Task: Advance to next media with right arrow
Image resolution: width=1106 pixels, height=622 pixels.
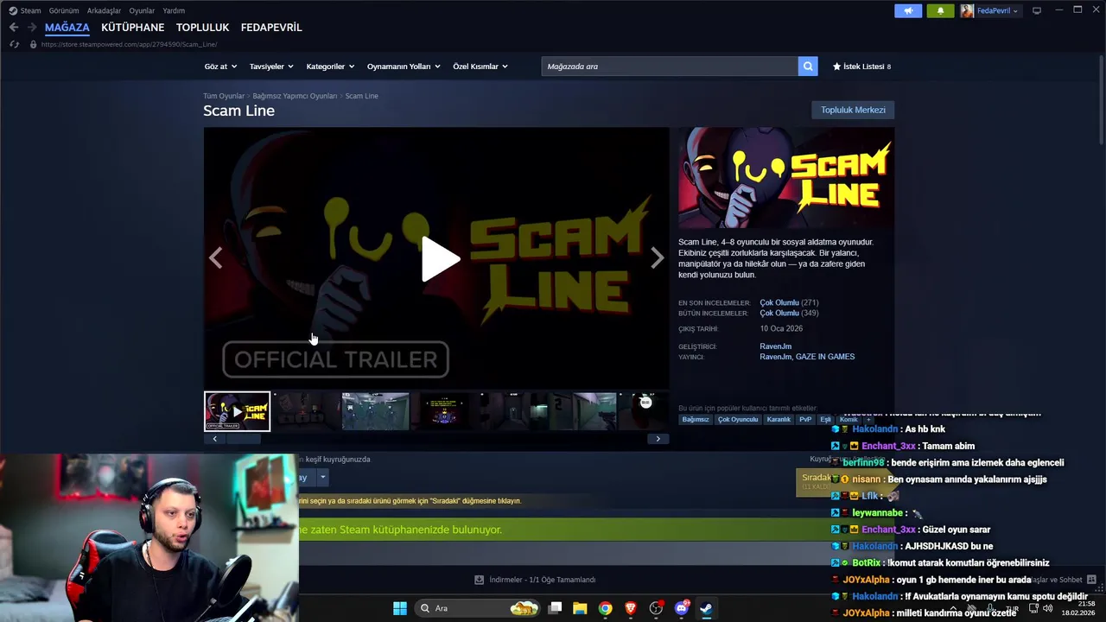Action: [658, 257]
